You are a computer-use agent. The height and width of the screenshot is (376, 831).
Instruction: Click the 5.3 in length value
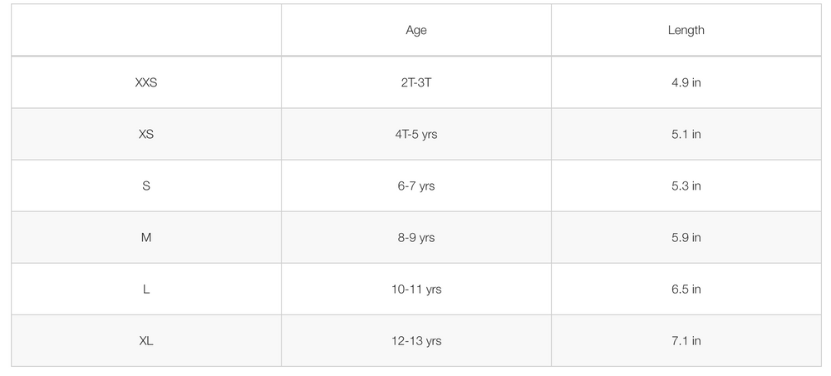[686, 186]
